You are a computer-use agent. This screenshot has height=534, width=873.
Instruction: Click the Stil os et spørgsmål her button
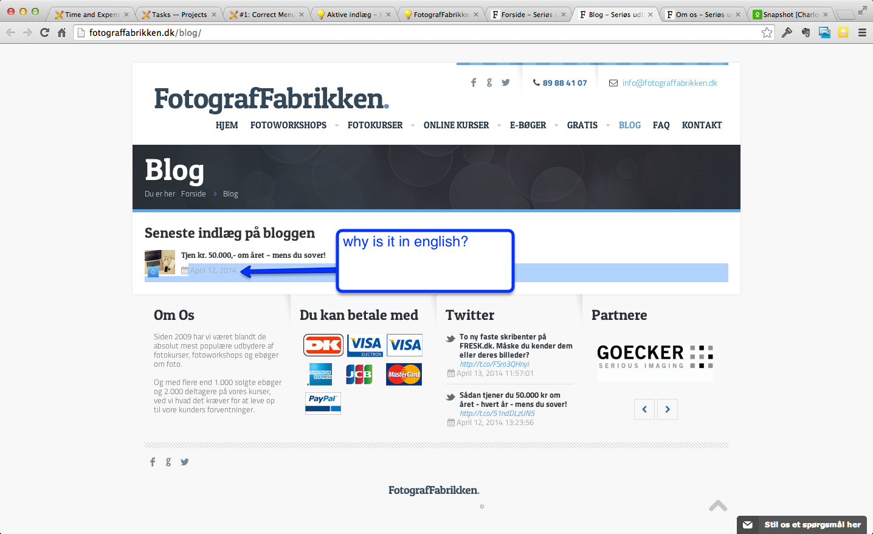pos(812,524)
